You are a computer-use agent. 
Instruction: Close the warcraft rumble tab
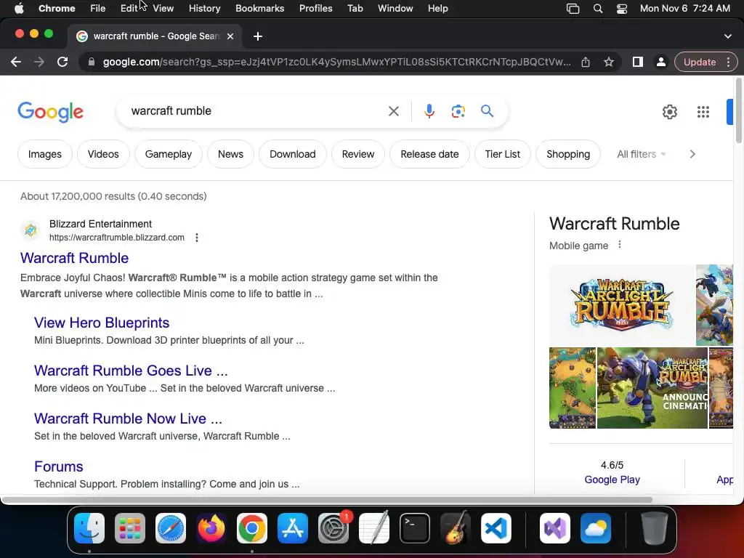(230, 36)
